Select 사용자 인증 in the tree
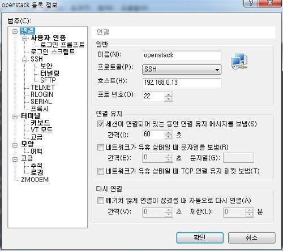283x251 pixels. [x=48, y=38]
